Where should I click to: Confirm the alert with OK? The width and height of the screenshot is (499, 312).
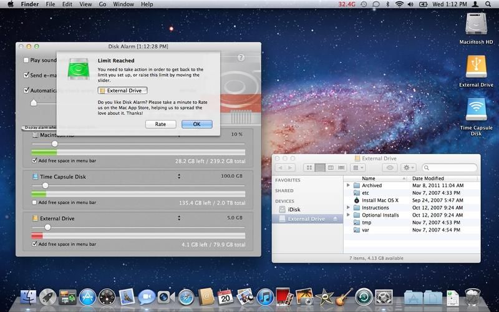197,124
